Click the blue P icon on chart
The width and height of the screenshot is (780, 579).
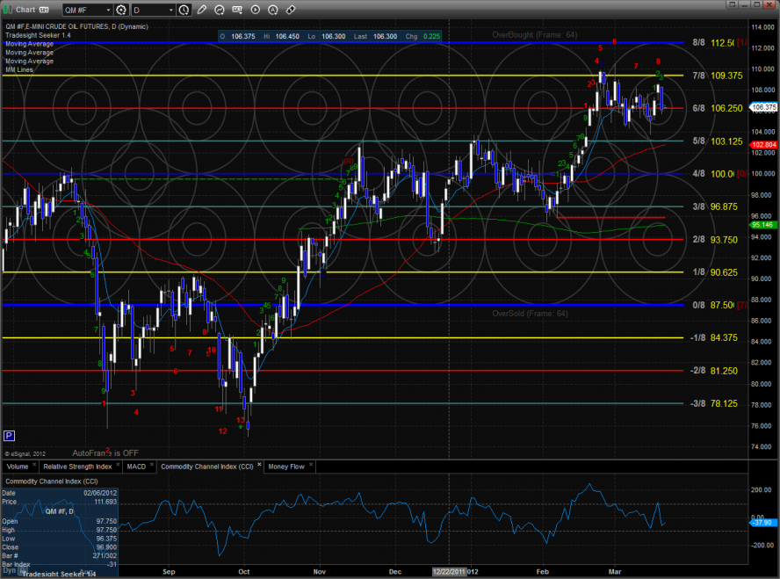point(10,435)
